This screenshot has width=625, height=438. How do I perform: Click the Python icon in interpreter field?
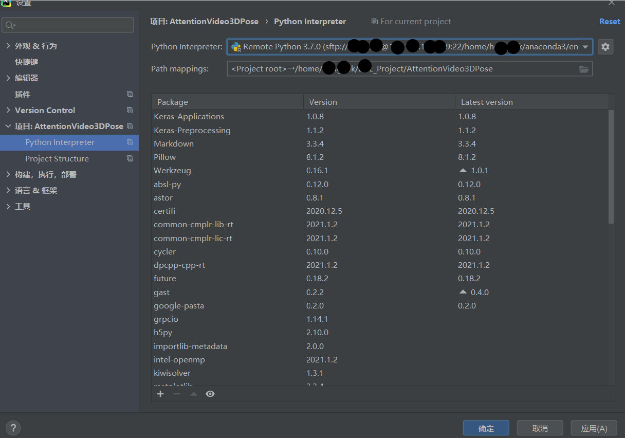[x=236, y=47]
